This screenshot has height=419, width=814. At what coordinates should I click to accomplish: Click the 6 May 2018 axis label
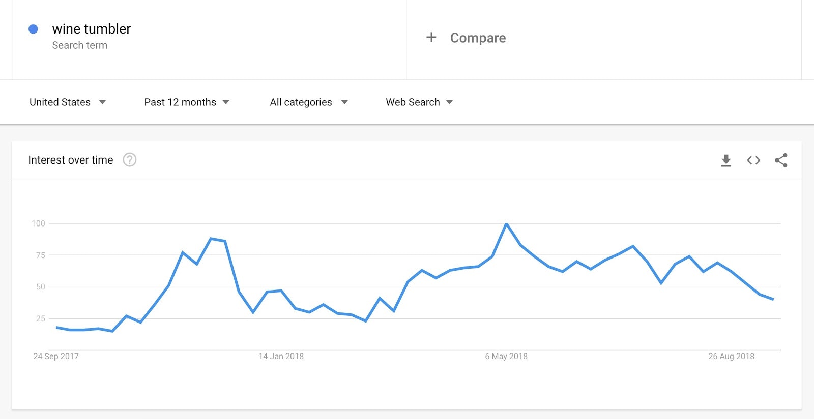506,357
